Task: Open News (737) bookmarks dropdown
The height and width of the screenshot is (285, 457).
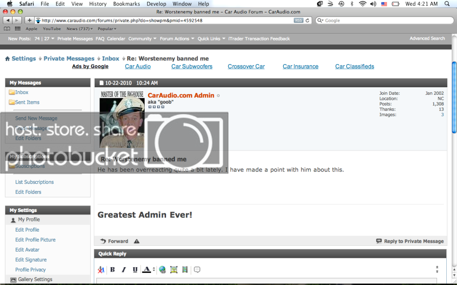Action: 79,29
